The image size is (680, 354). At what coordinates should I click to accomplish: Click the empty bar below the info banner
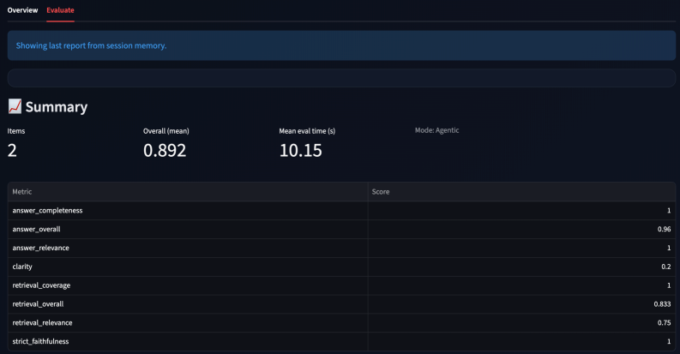click(340, 78)
